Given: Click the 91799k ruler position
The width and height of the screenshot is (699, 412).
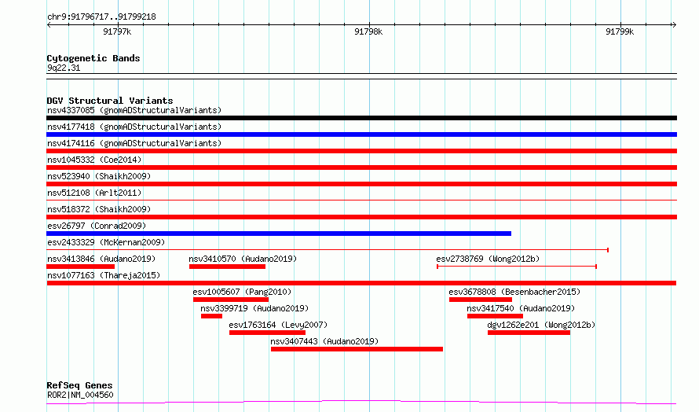Looking at the screenshot, I should tap(620, 31).
